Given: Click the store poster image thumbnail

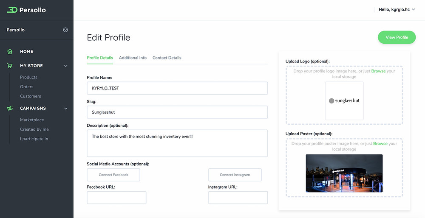Looking at the screenshot, I should coord(344,173).
